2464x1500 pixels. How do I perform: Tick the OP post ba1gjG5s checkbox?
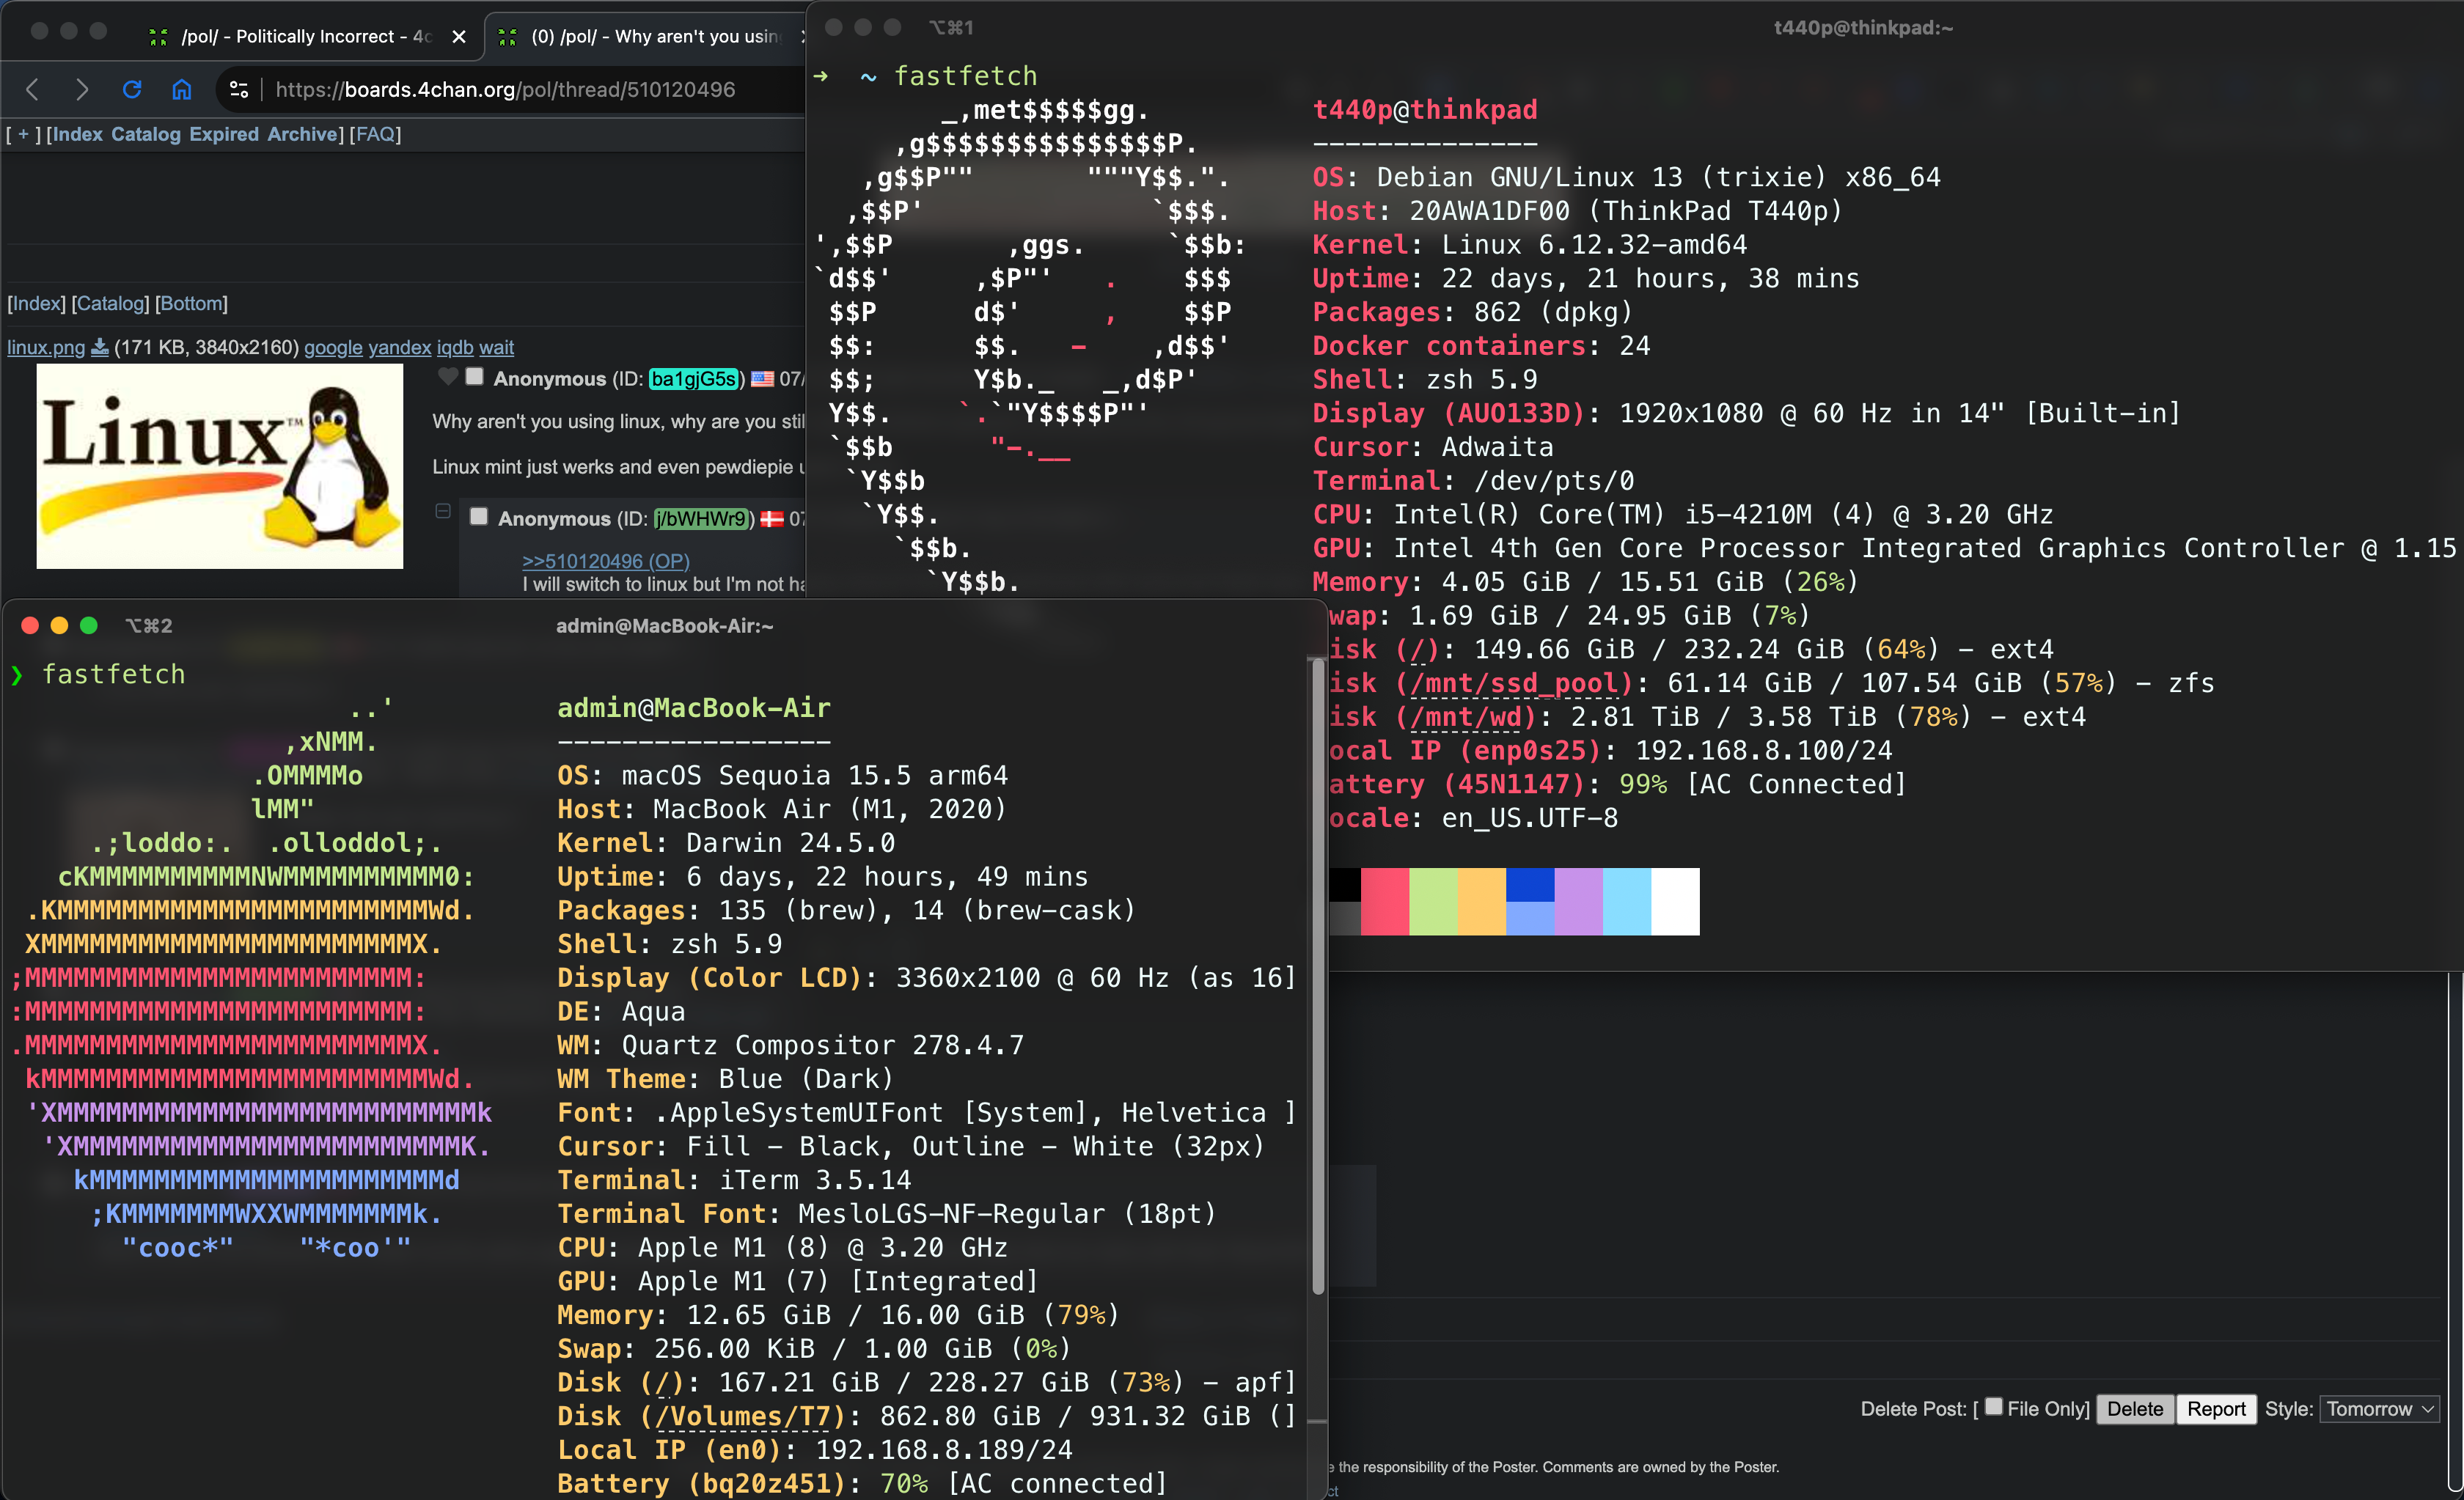pos(475,376)
